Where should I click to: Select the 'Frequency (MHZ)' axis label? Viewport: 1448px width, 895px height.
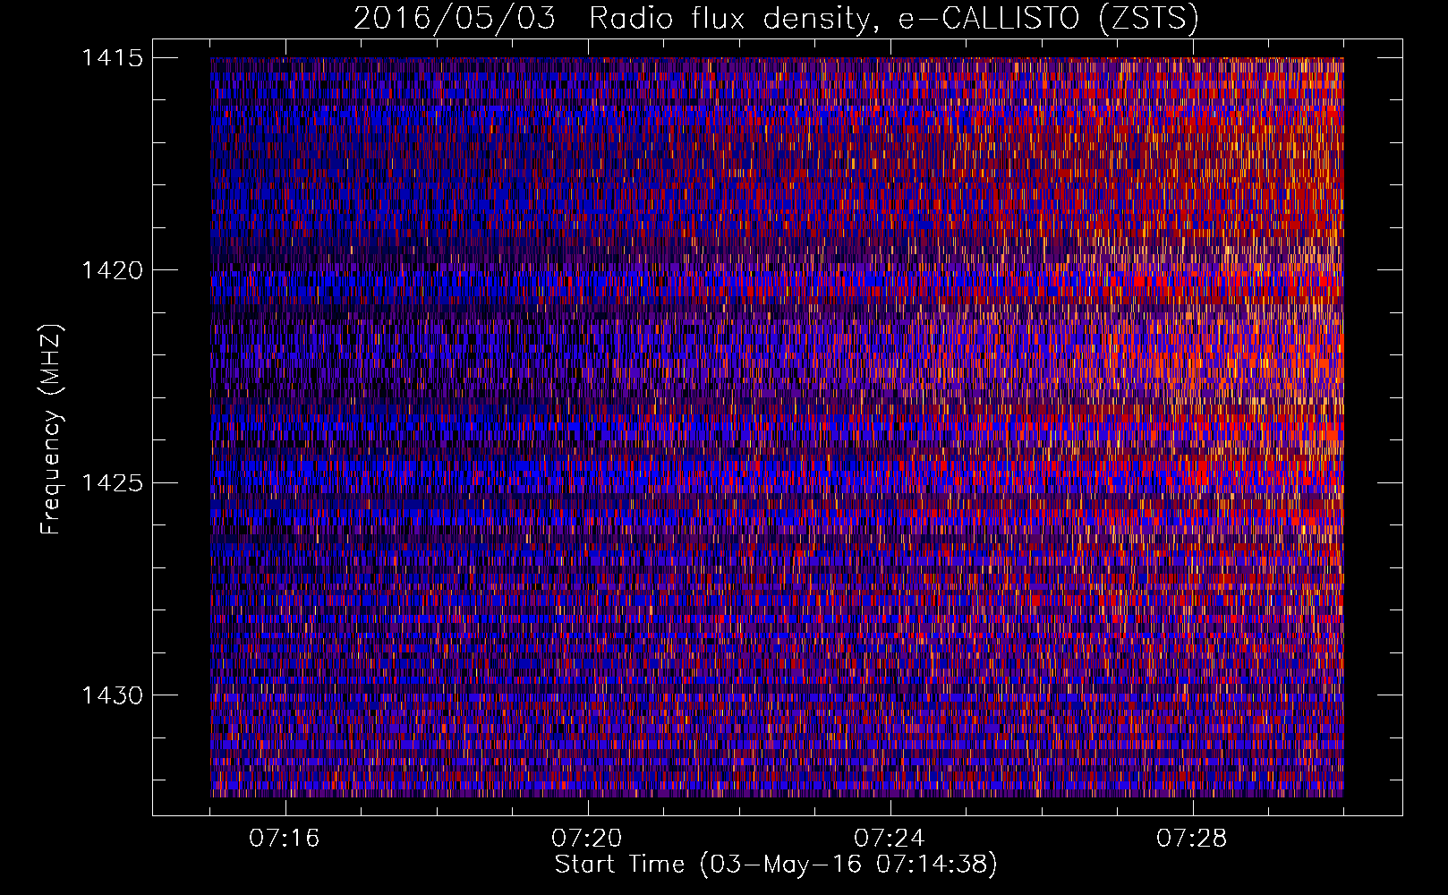click(x=51, y=430)
